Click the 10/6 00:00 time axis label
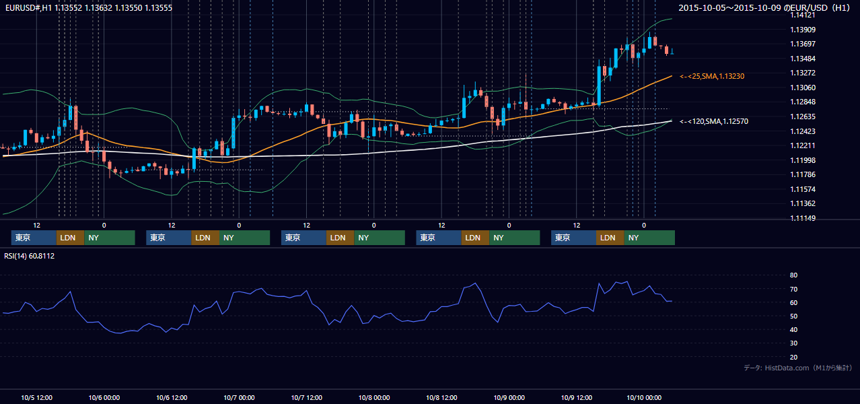 coord(104,397)
